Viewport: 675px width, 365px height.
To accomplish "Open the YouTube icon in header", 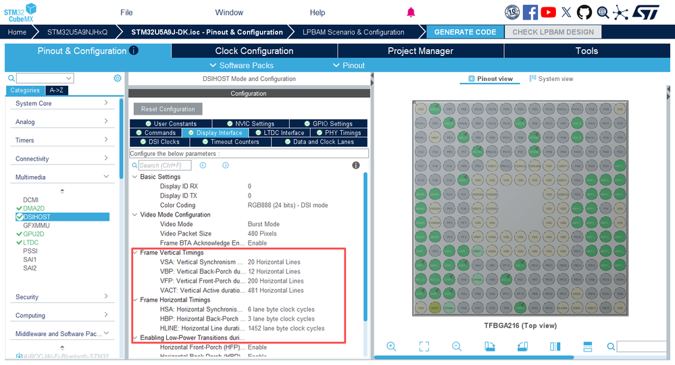I will pyautogui.click(x=548, y=12).
